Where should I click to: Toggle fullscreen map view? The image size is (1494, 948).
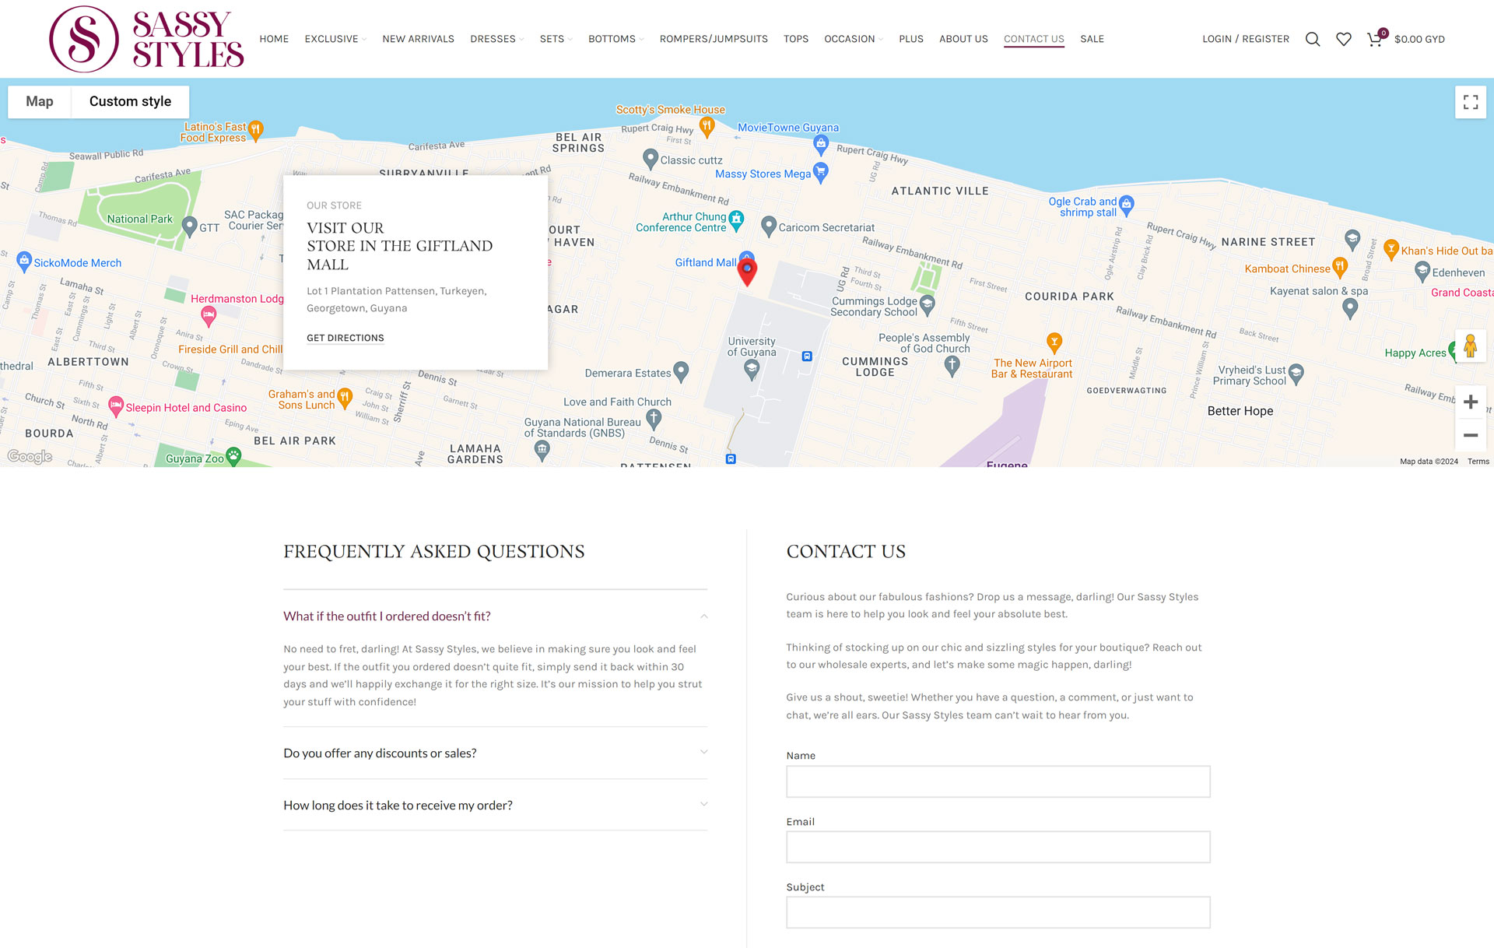point(1470,102)
